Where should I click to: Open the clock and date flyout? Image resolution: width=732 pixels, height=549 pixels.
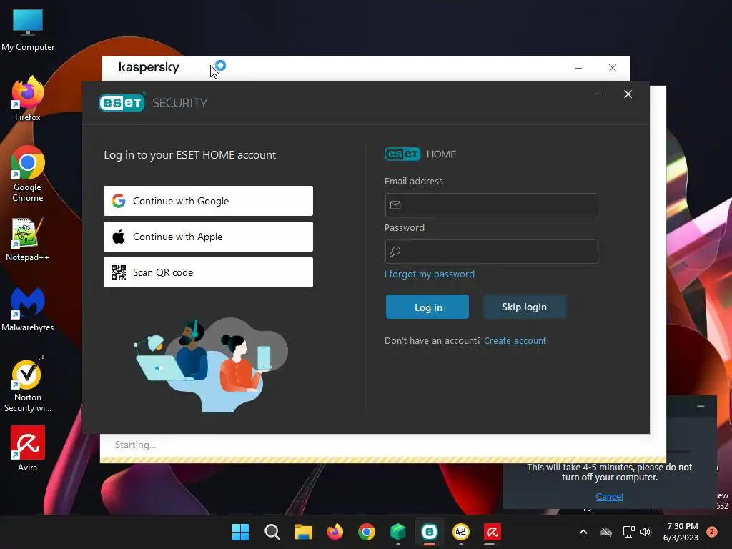tap(681, 532)
